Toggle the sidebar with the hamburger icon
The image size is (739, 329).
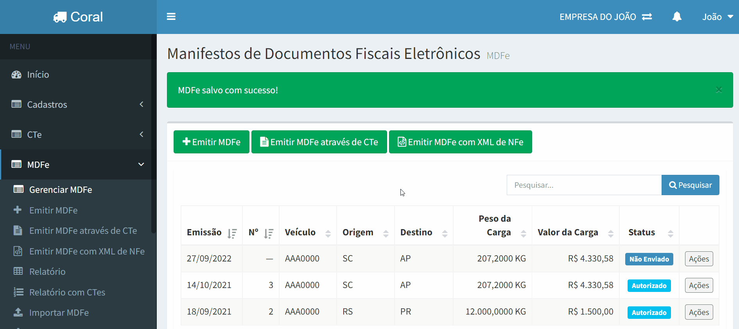tap(171, 17)
